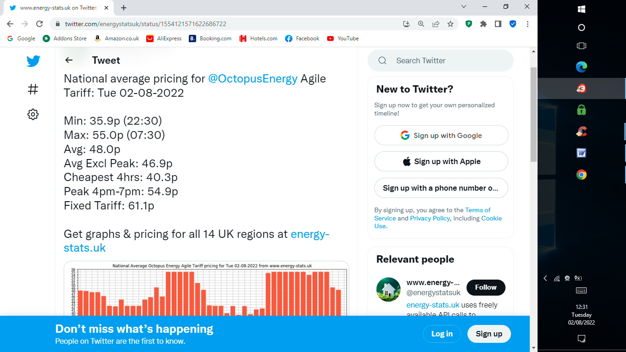Viewport: 626px width, 352px height.
Task: Open the Chrome three-dot menu
Action: point(527,24)
